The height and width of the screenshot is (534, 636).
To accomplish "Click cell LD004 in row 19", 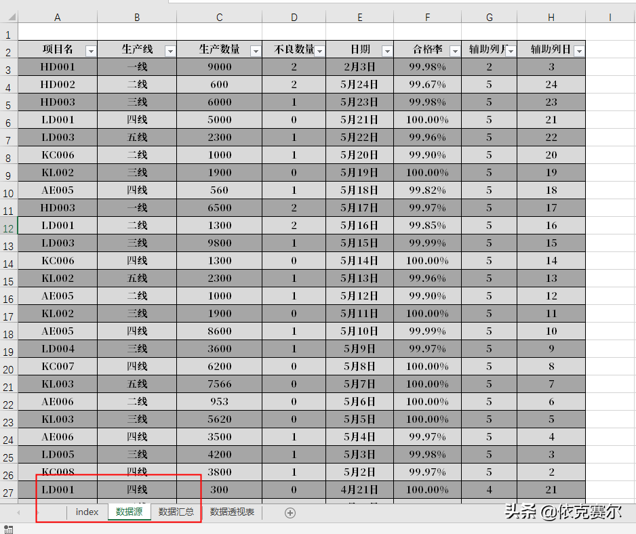I will point(58,349).
